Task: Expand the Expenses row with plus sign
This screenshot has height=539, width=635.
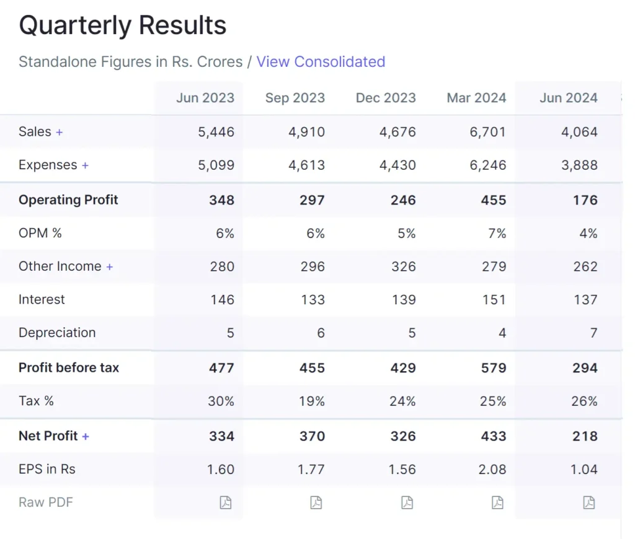Action: coord(85,165)
